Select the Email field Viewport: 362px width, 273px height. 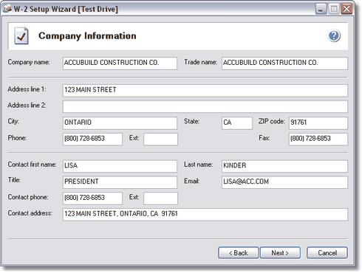[284, 182]
